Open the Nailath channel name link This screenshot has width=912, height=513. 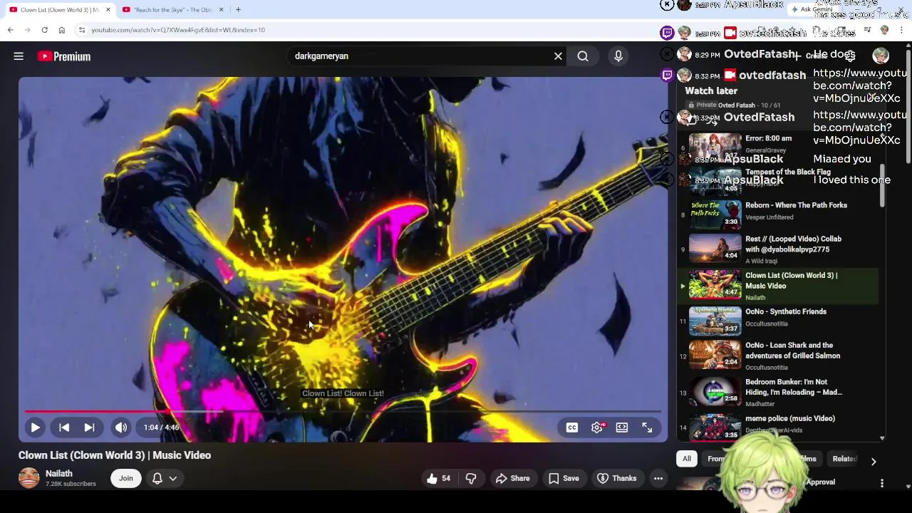pyautogui.click(x=59, y=473)
